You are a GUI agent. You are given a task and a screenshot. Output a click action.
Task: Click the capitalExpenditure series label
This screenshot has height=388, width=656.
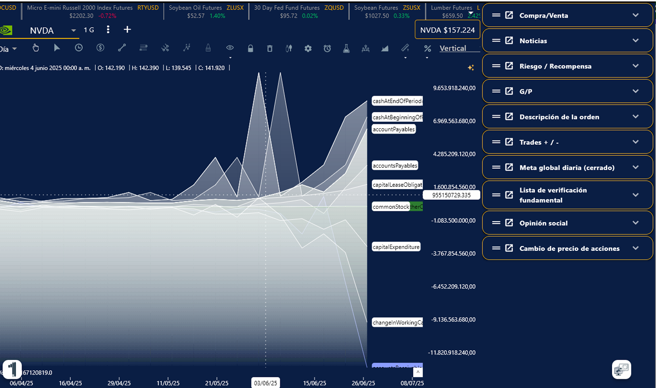pos(396,247)
